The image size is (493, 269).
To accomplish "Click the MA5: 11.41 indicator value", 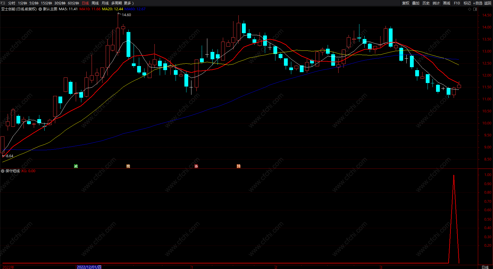I will click(68, 9).
